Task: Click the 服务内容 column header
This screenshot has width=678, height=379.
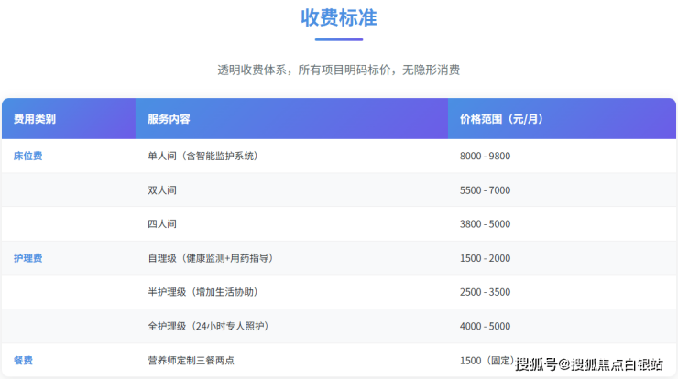Action: [x=169, y=119]
